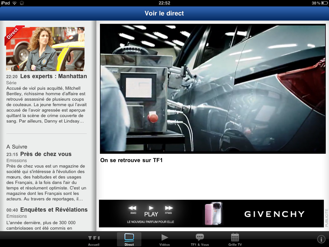Select the Direct tab
This screenshot has height=247, width=329.
[x=129, y=240]
